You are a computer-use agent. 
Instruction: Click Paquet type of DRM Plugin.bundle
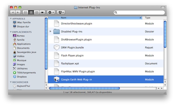pyautogui.click(x=149, y=48)
